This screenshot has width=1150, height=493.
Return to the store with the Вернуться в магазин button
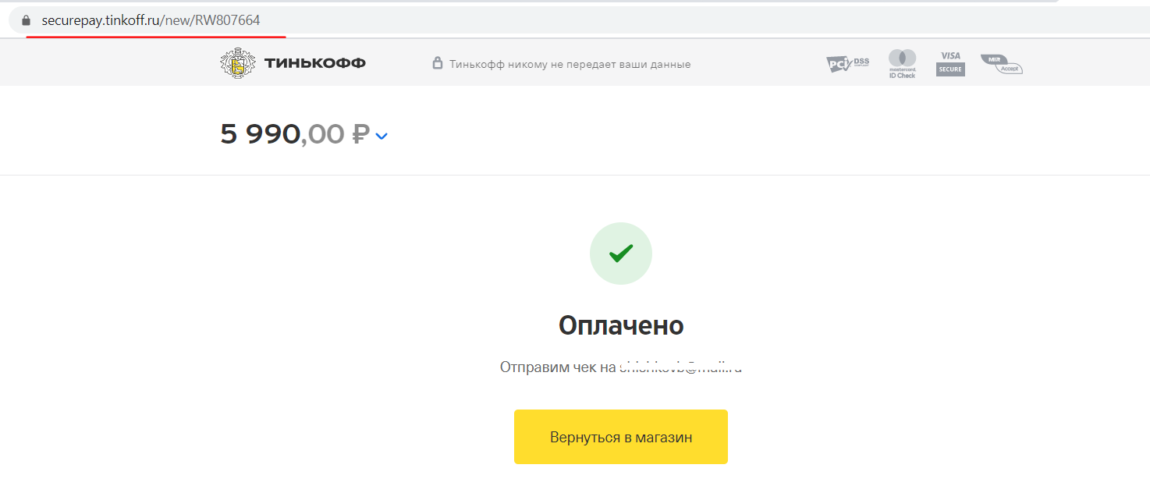click(x=621, y=437)
